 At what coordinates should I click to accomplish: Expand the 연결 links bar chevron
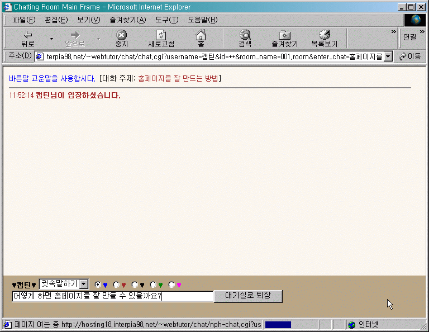point(422,32)
